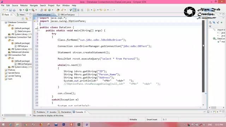Toggle Link with Editor in Package Explorer
This screenshot has width=226, height=127.
coord(27,19)
